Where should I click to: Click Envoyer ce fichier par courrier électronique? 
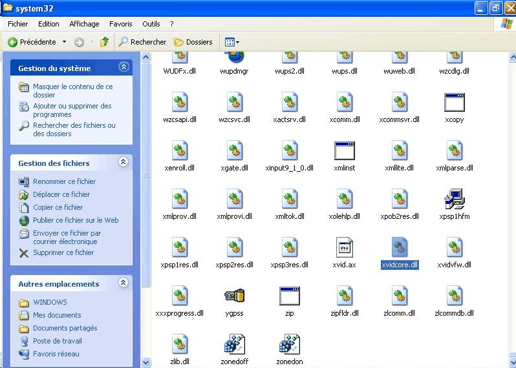click(67, 237)
